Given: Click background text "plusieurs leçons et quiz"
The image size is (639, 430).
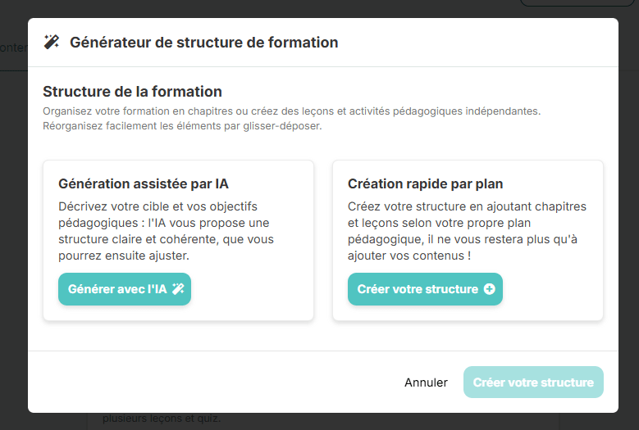Looking at the screenshot, I should pyautogui.click(x=162, y=419).
